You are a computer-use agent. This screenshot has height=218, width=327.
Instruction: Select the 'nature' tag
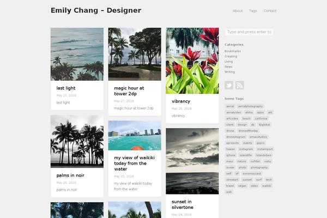pyautogui.click(x=241, y=161)
